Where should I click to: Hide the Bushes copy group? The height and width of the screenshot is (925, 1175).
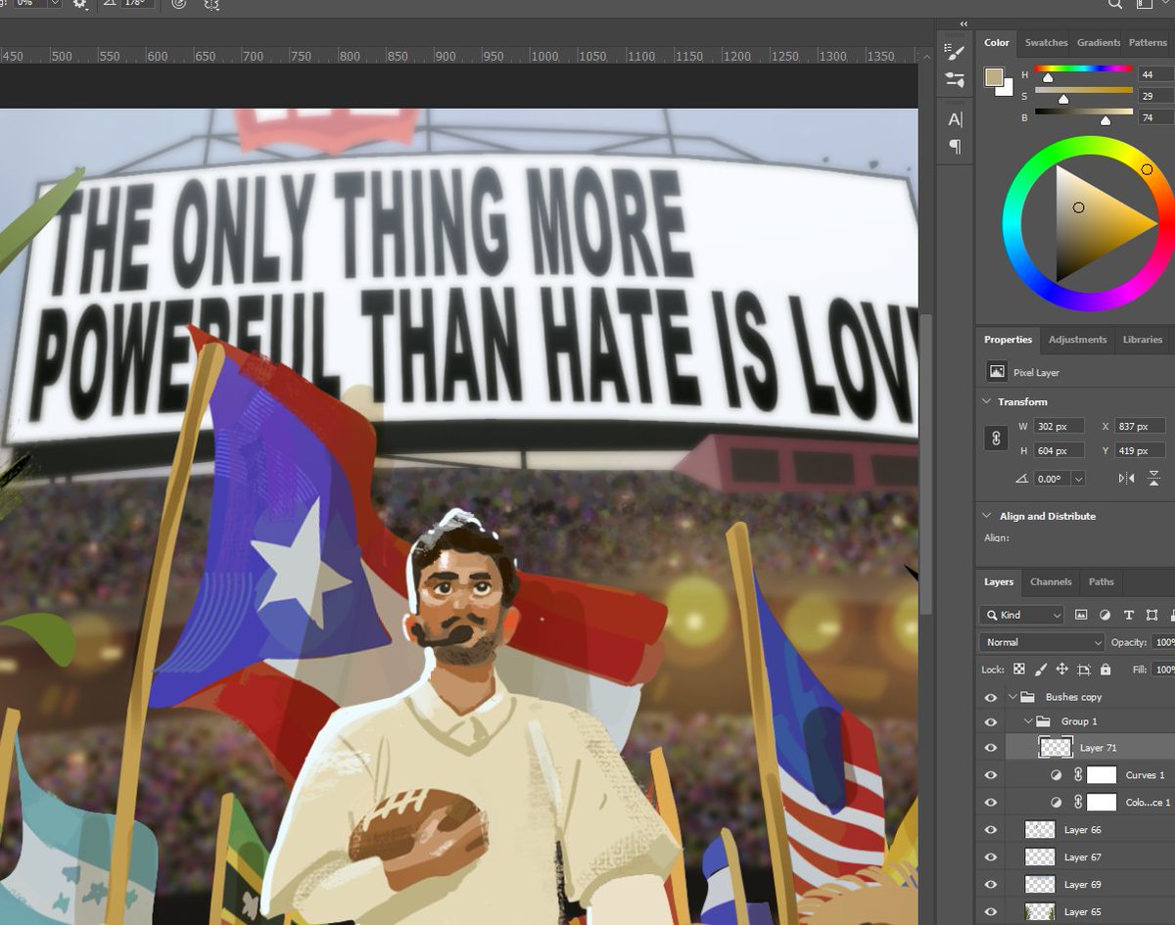point(990,697)
